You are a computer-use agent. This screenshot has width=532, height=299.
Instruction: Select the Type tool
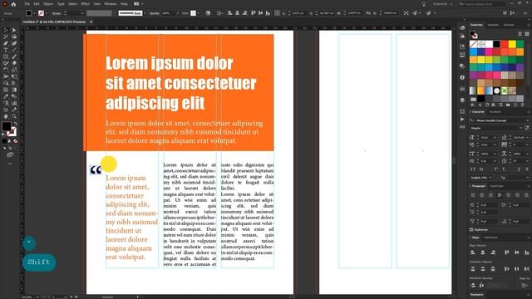pos(6,50)
